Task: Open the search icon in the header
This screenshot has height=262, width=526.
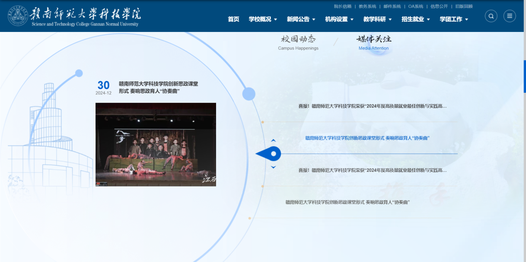Action: (x=491, y=16)
